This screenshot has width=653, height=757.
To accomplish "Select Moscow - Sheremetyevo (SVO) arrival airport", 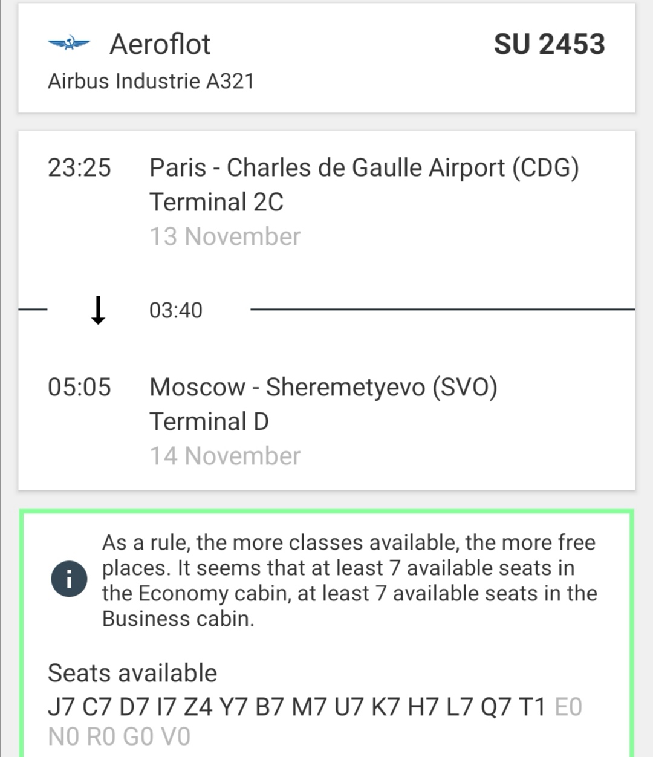I will pyautogui.click(x=323, y=387).
